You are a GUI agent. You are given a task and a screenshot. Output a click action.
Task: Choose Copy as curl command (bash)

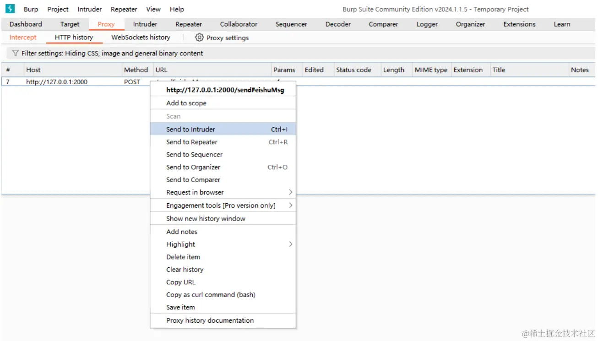[x=223, y=295]
